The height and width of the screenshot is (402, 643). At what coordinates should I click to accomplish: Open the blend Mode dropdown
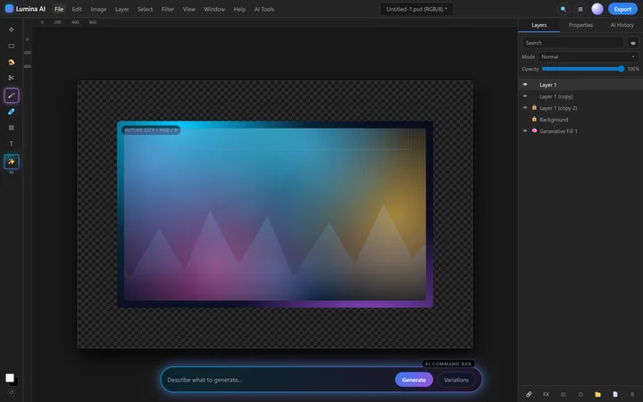[589, 56]
